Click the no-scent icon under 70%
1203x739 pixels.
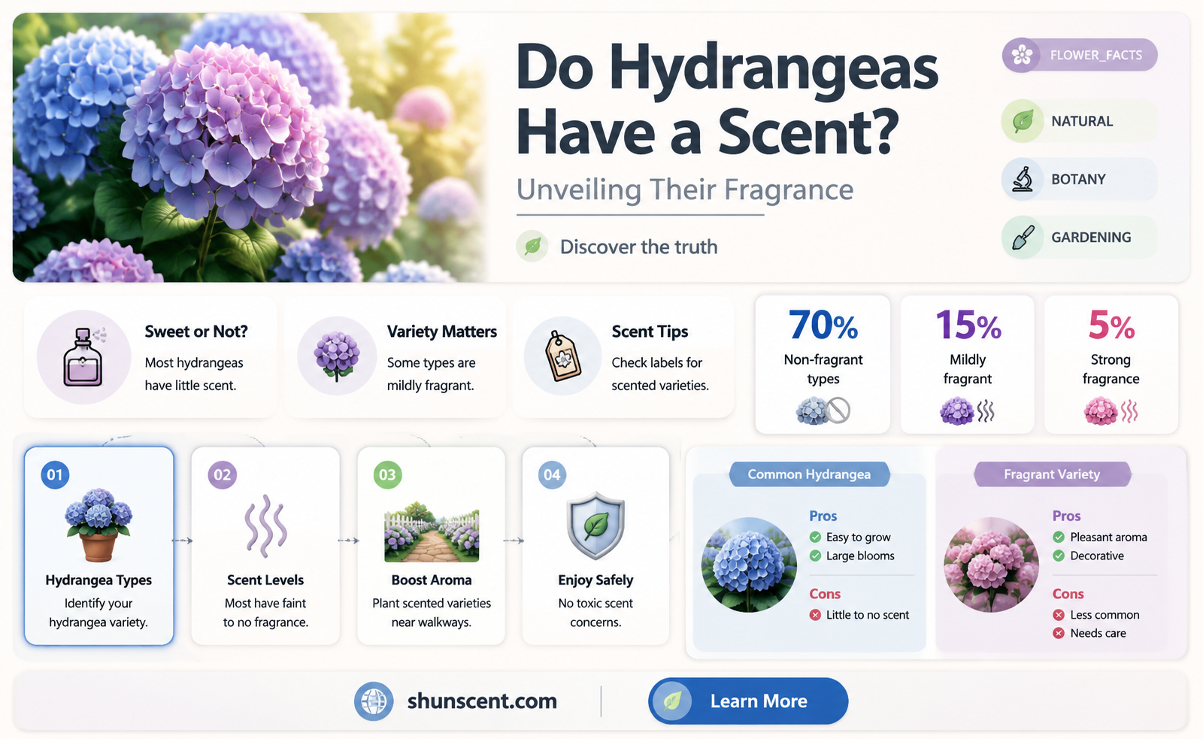click(x=823, y=410)
